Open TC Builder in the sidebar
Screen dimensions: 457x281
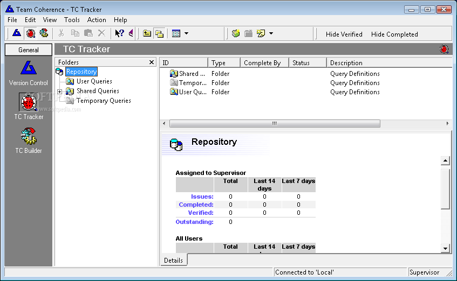tap(29, 140)
